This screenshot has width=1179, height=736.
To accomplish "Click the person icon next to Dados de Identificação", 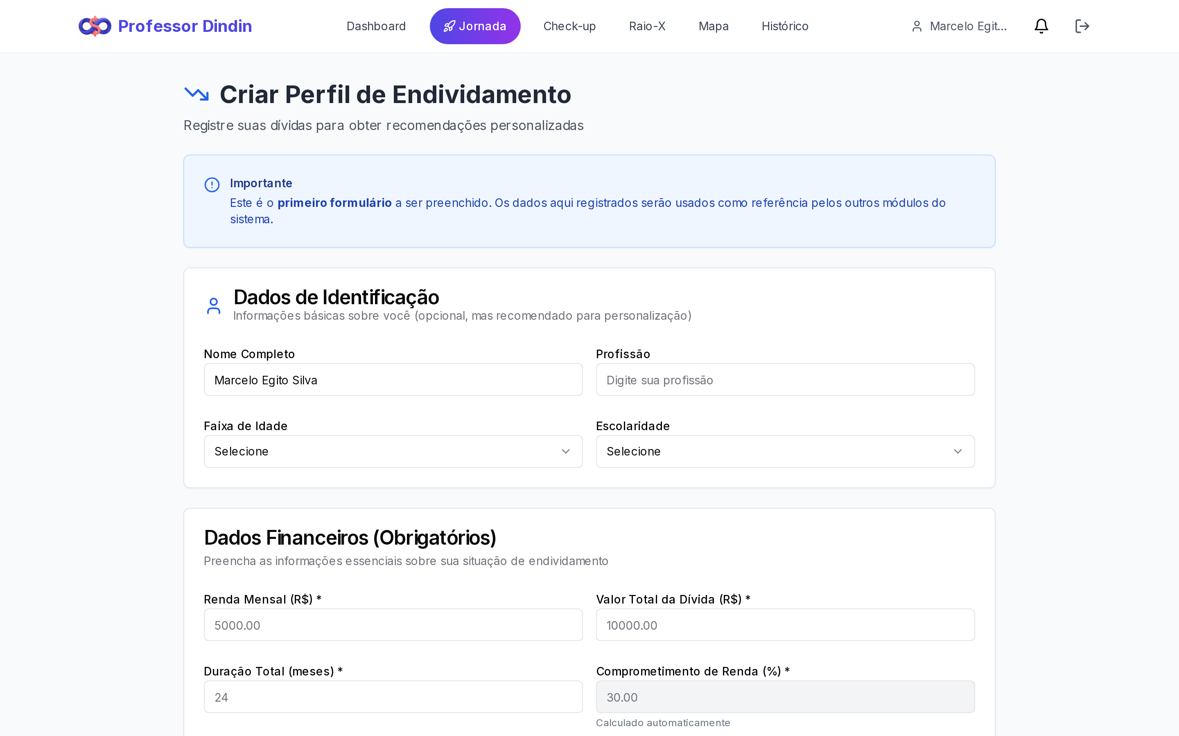I will pos(213,306).
